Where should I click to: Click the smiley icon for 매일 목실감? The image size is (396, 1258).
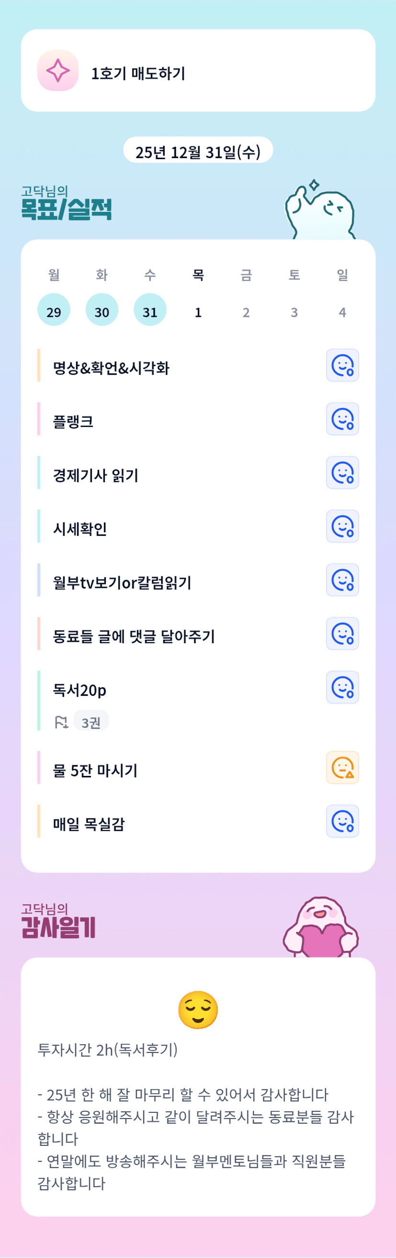pos(342,821)
